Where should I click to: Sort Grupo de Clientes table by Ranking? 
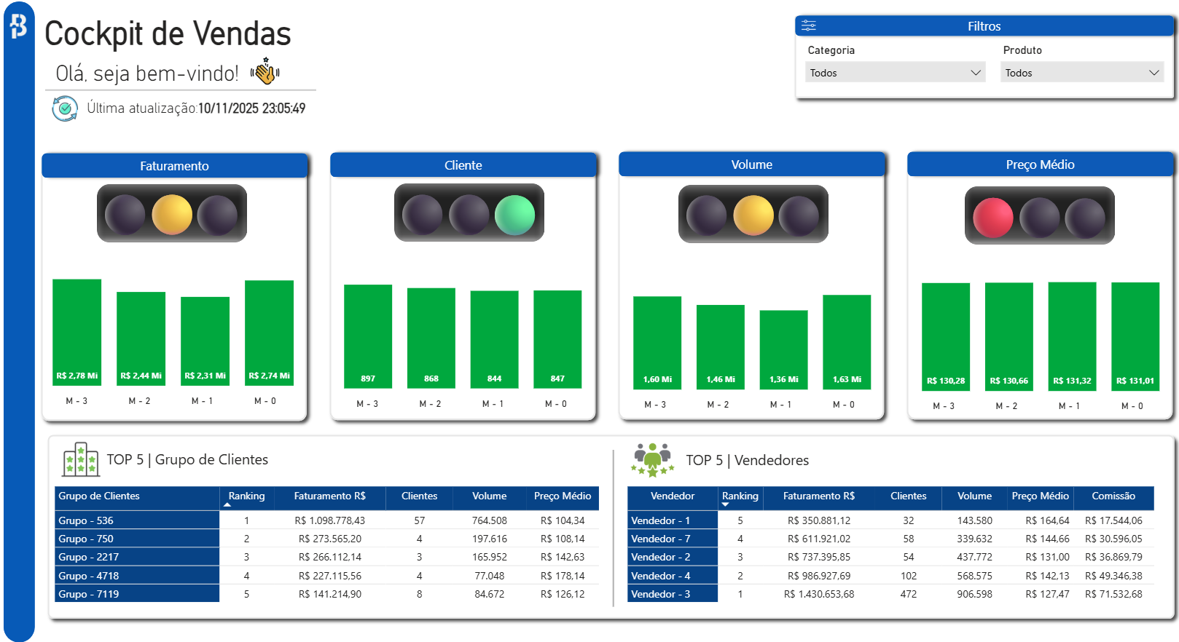click(x=246, y=496)
